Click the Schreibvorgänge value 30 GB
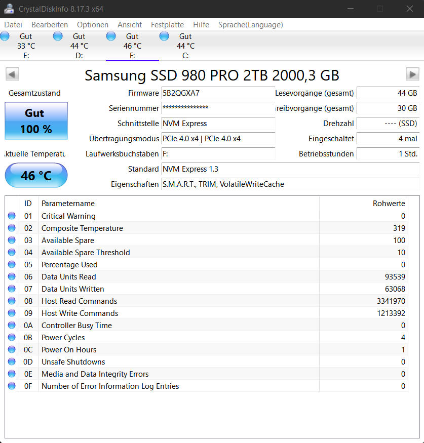This screenshot has width=424, height=443. (x=388, y=108)
